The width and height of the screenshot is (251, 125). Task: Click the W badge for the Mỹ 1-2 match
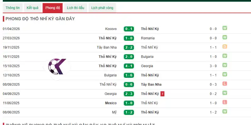225,112
